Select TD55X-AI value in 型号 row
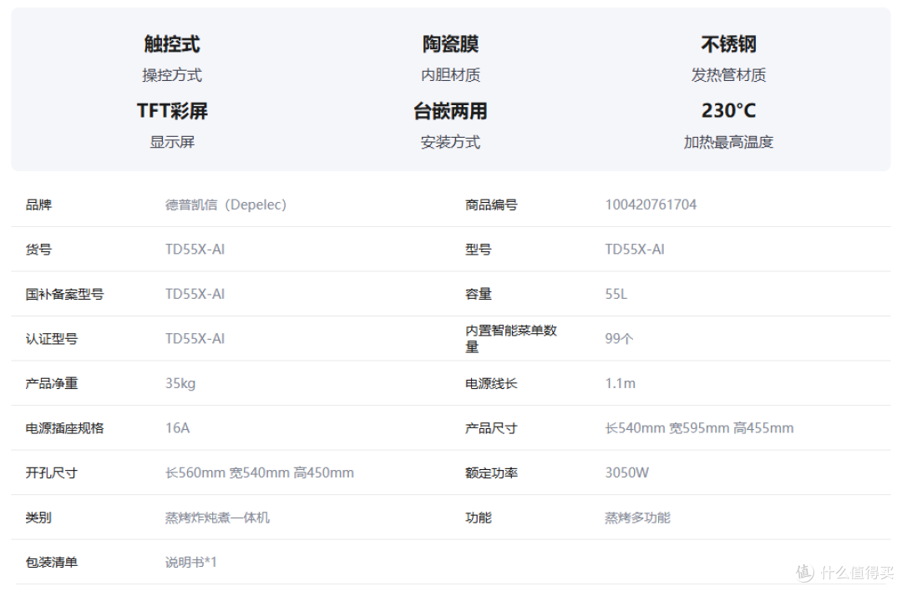 click(x=635, y=250)
